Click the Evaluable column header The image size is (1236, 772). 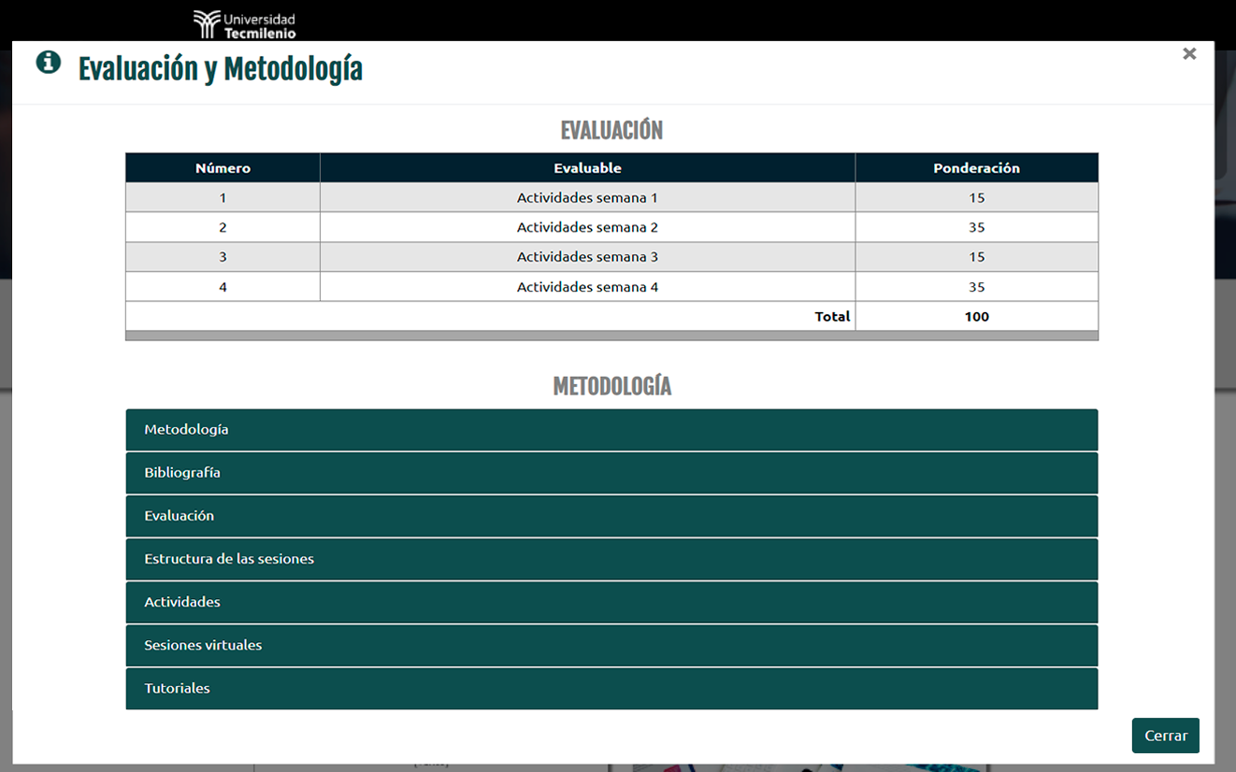(587, 168)
